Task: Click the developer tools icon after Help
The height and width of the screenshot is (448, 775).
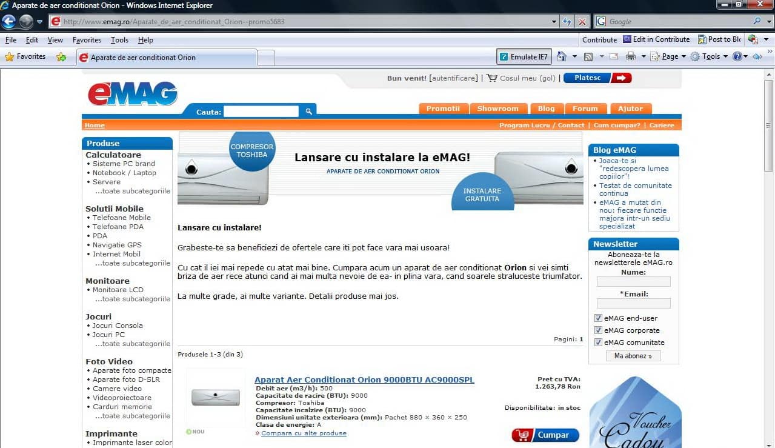Action: (x=757, y=57)
